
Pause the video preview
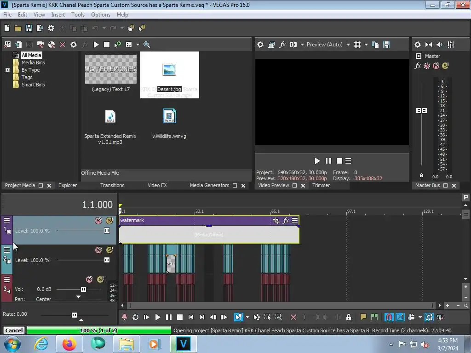click(x=328, y=161)
